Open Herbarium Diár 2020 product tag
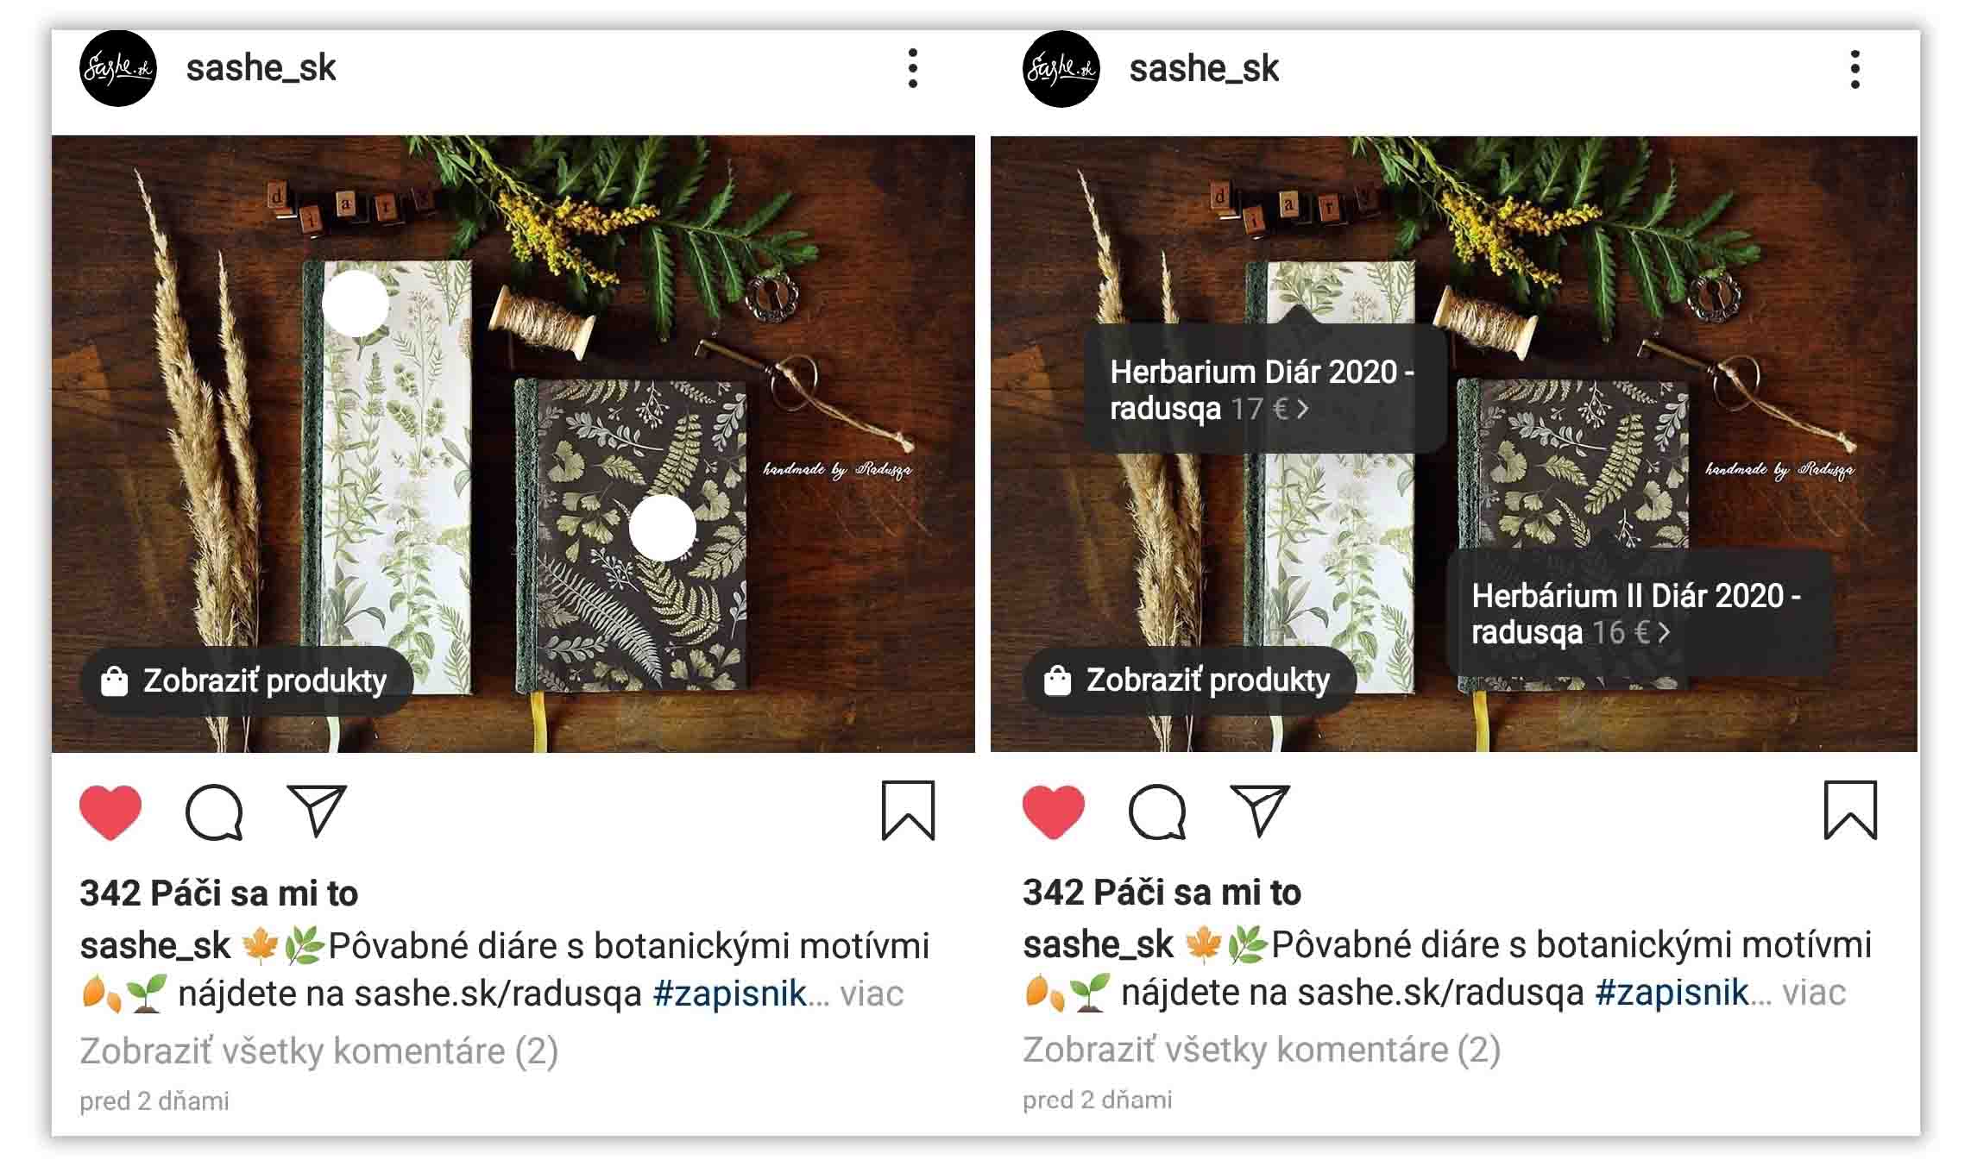 [1264, 389]
